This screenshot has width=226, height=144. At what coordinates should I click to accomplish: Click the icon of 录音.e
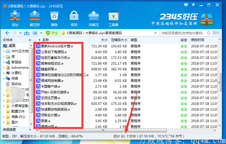click(38, 121)
